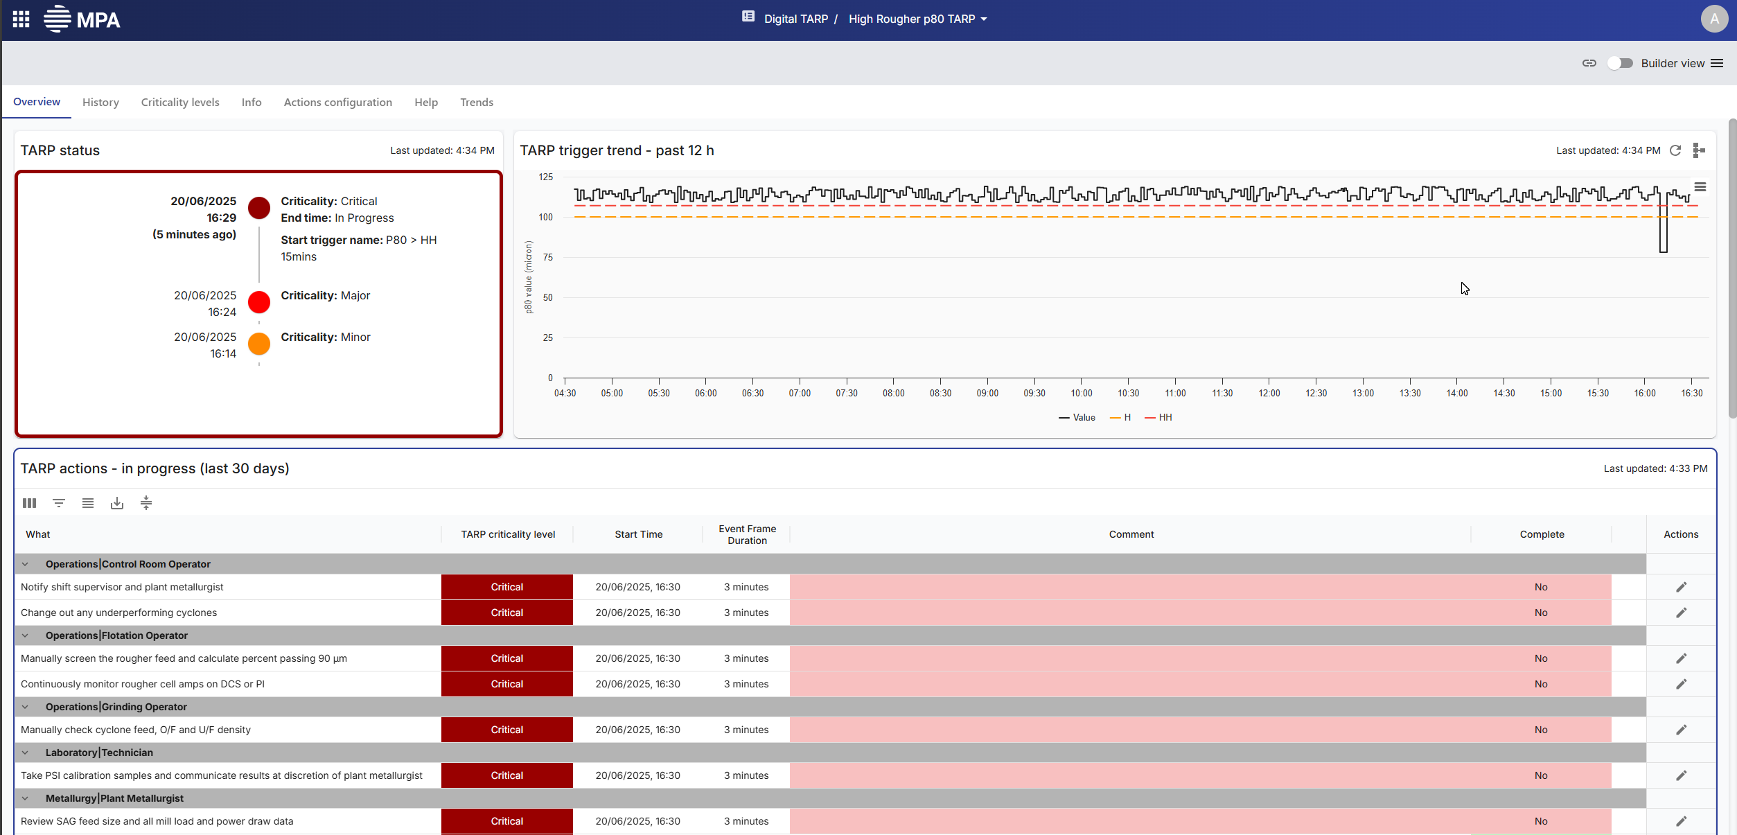This screenshot has height=835, width=1737.
Task: Click start time for 'Review SAG feed size'
Action: pos(637,821)
